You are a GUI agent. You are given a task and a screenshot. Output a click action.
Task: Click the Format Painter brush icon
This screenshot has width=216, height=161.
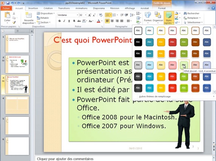(14, 22)
